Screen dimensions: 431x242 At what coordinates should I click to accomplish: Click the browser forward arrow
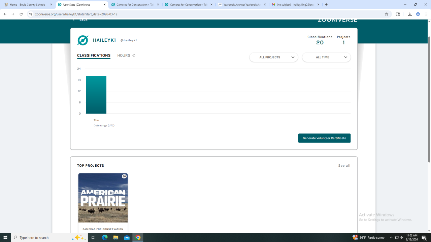13,14
